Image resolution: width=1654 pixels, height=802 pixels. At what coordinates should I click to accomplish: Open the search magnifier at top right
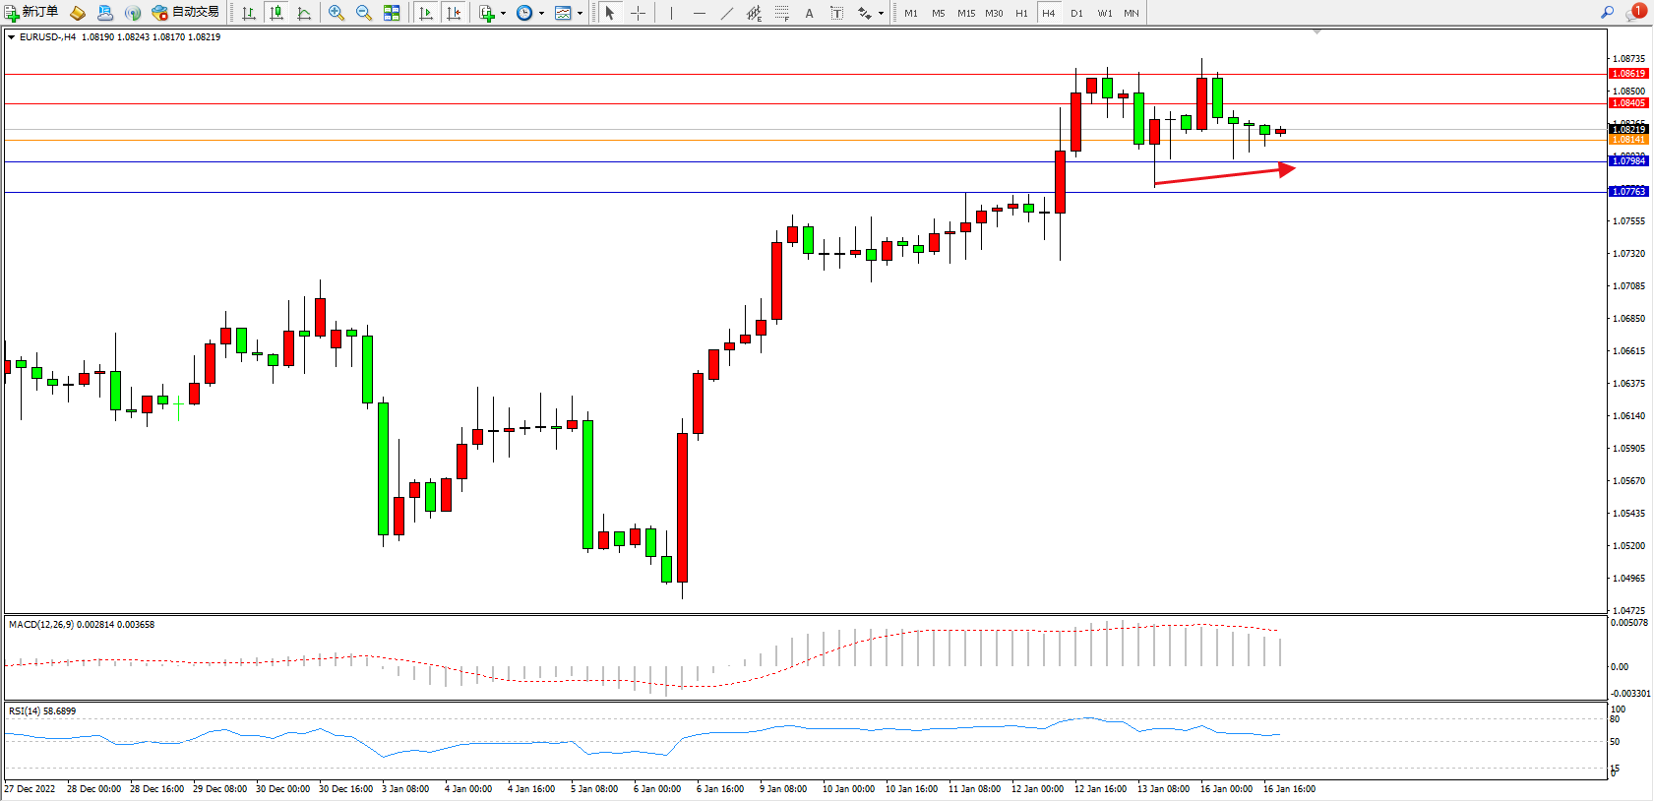click(1607, 13)
